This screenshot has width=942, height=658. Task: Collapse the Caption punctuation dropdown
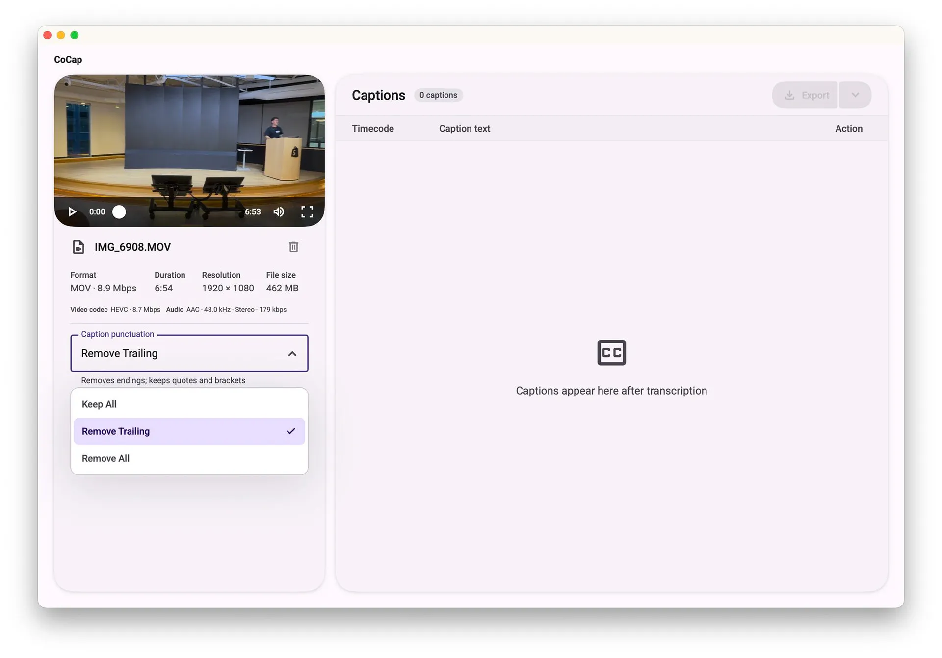click(189, 353)
